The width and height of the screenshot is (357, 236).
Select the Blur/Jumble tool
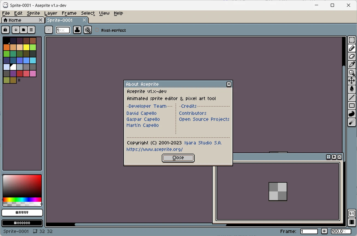pyautogui.click(x=352, y=122)
